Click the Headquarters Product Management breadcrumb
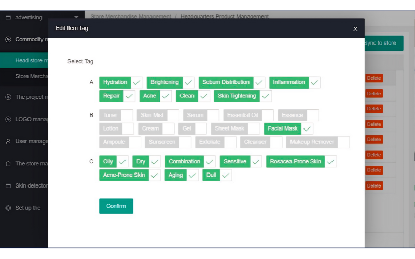Image resolution: width=415 pixels, height=259 pixels. click(225, 16)
